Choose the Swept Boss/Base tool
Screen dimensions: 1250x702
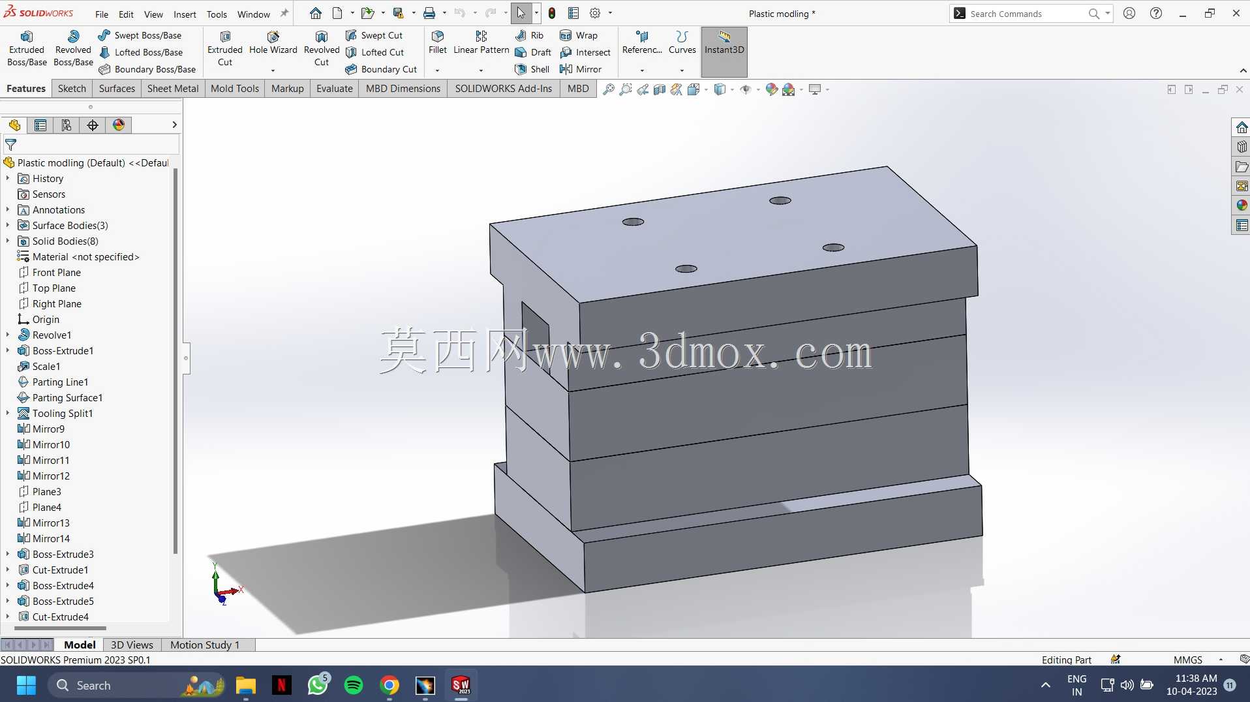[140, 35]
